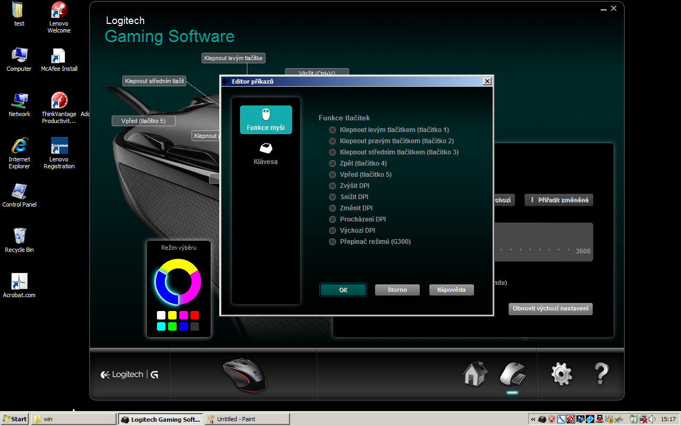The width and height of the screenshot is (681, 426).
Task: Click the Logitech G logo
Action: click(x=129, y=374)
